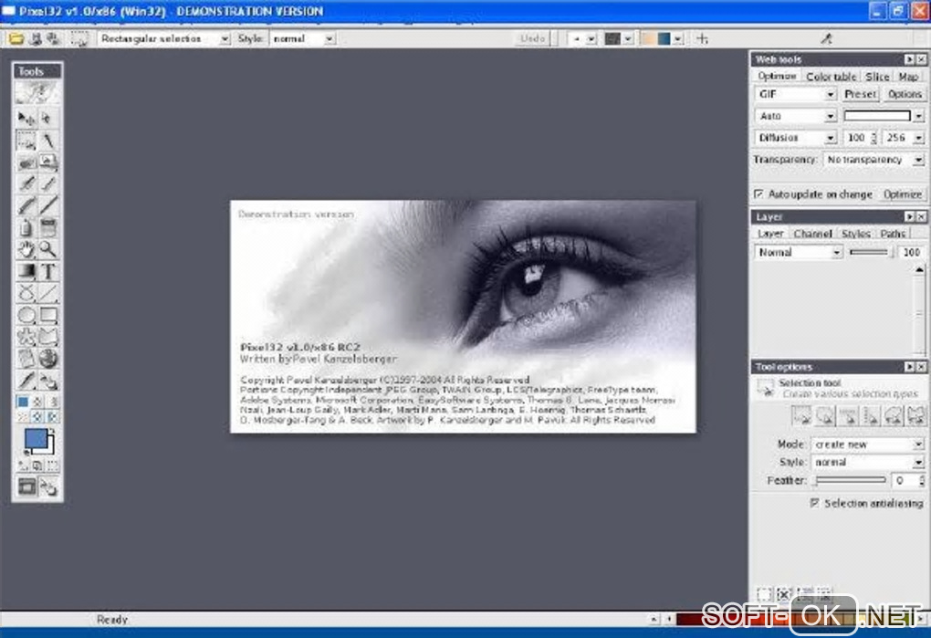Select the custom shape flower tool
This screenshot has width=931, height=638.
[x=26, y=337]
